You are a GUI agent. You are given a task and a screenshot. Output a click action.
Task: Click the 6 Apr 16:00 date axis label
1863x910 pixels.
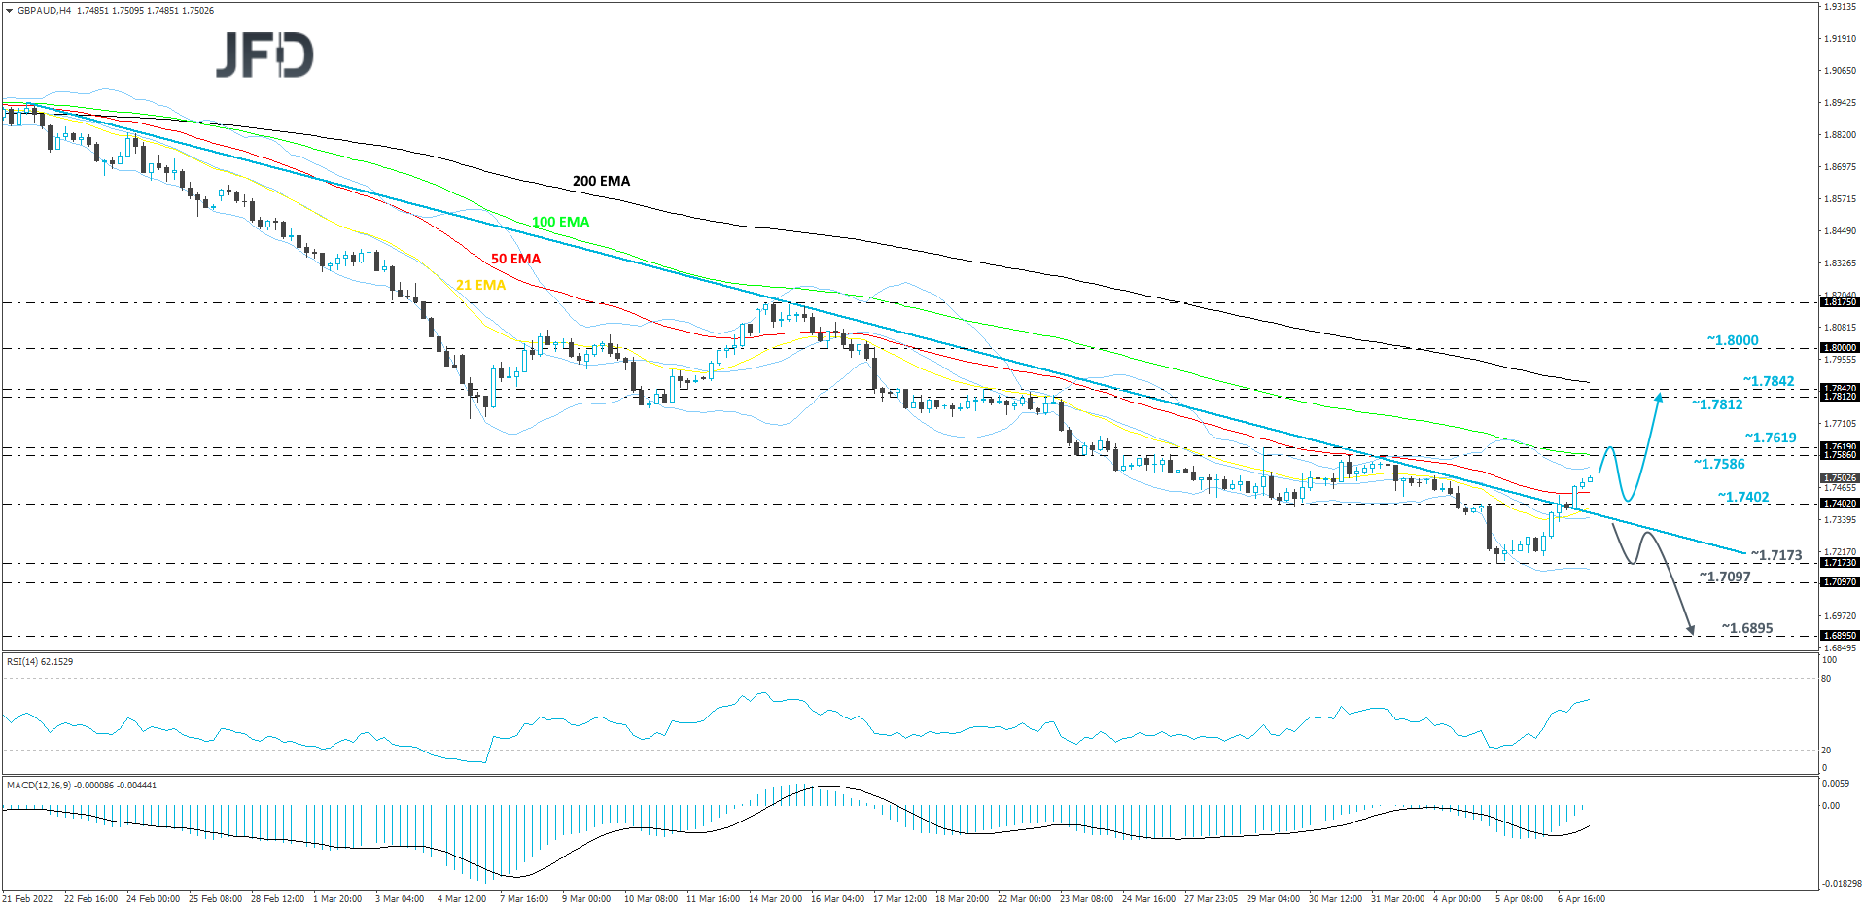click(1582, 898)
